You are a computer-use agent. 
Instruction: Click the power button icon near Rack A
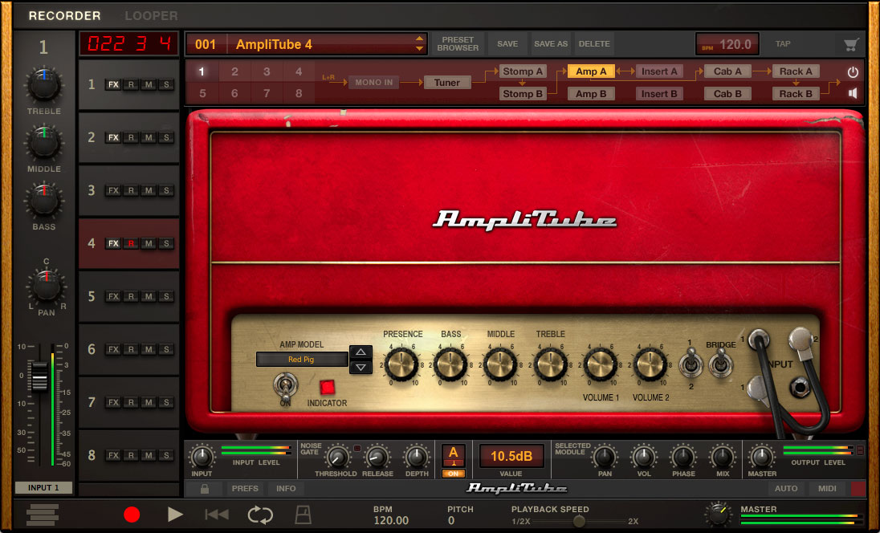click(x=853, y=71)
